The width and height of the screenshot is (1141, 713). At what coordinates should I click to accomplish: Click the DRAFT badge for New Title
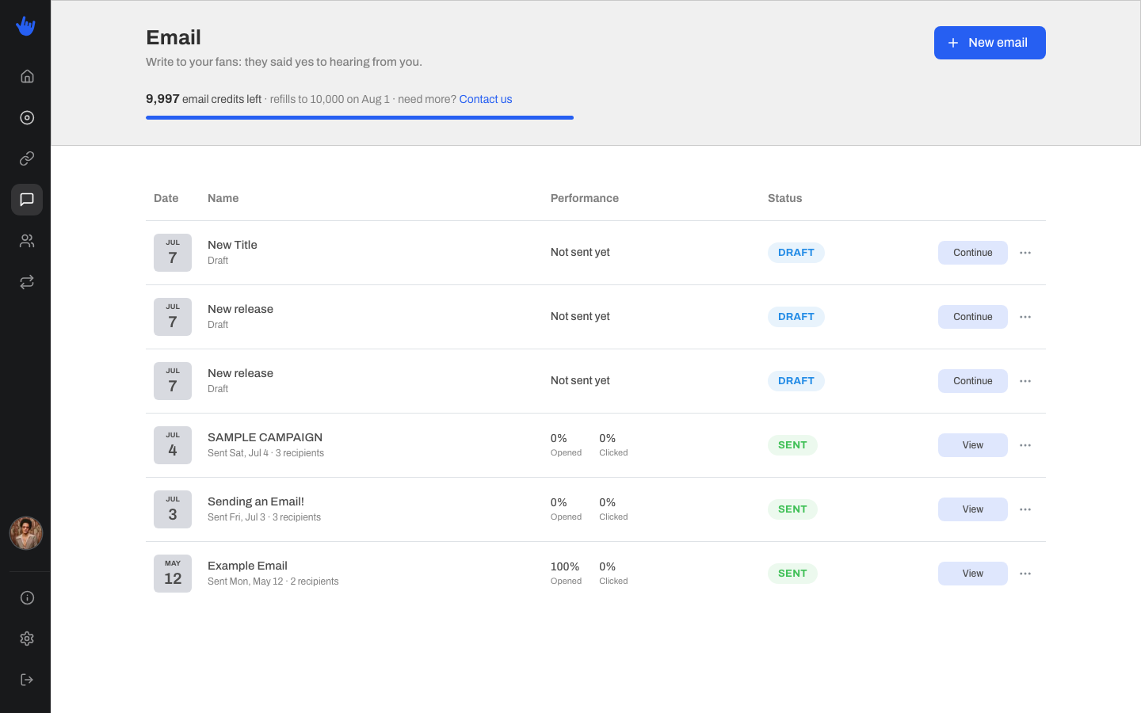[x=796, y=253]
